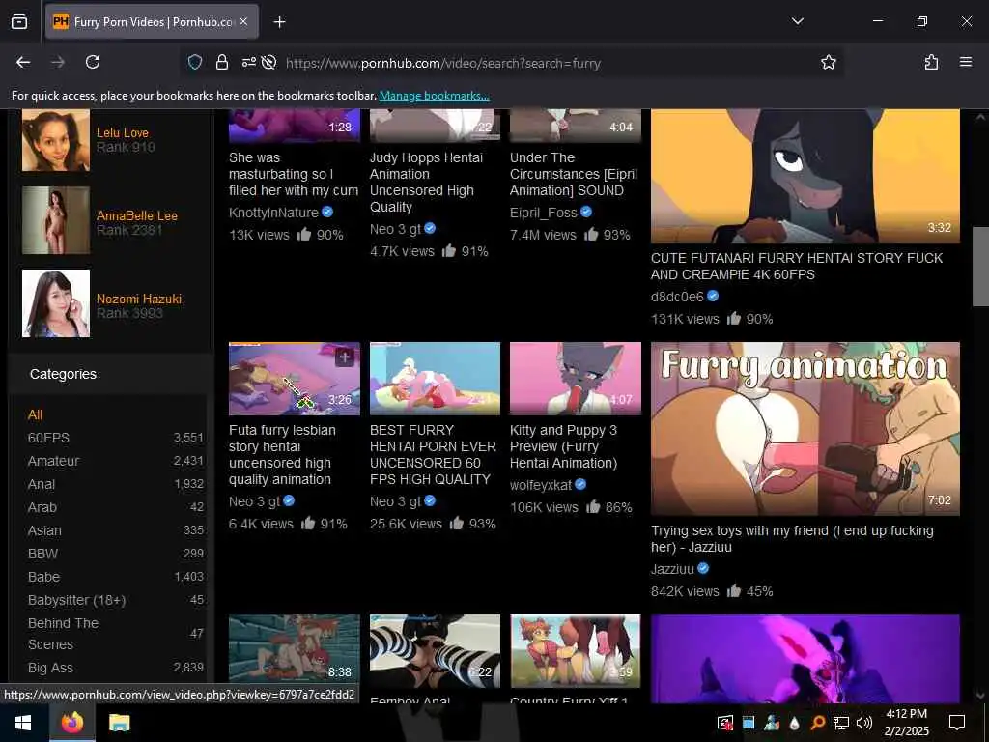Select the All category filter
This screenshot has width=989, height=742.
pos(36,415)
